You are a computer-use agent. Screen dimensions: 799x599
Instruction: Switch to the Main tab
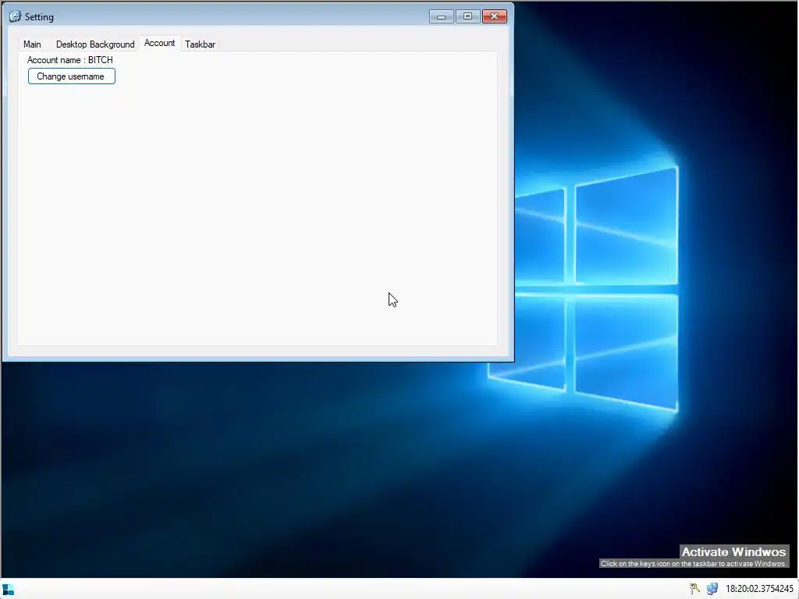click(x=32, y=44)
